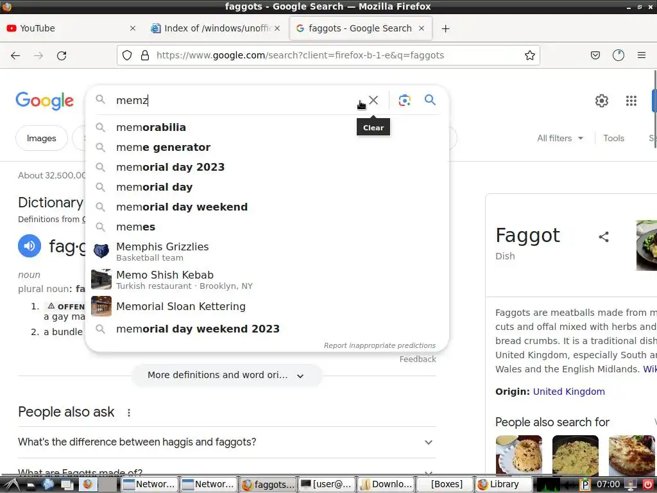Open the United Kingdom origin link
657x493 pixels.
click(x=568, y=392)
